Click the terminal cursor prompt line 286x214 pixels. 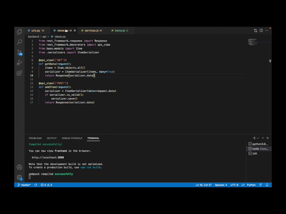(29, 177)
